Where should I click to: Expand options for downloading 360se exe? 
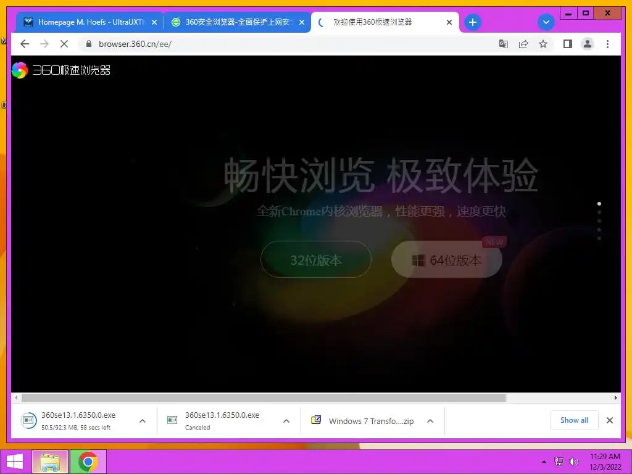(x=143, y=421)
